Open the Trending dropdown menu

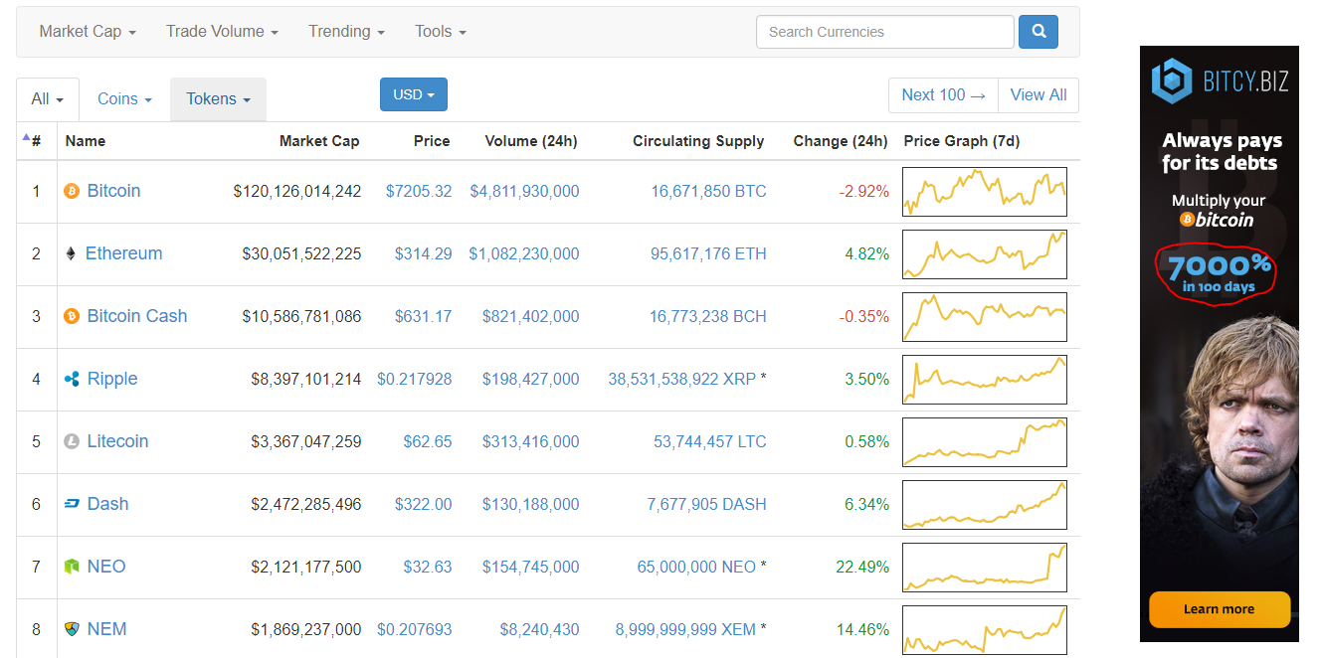pyautogui.click(x=346, y=32)
